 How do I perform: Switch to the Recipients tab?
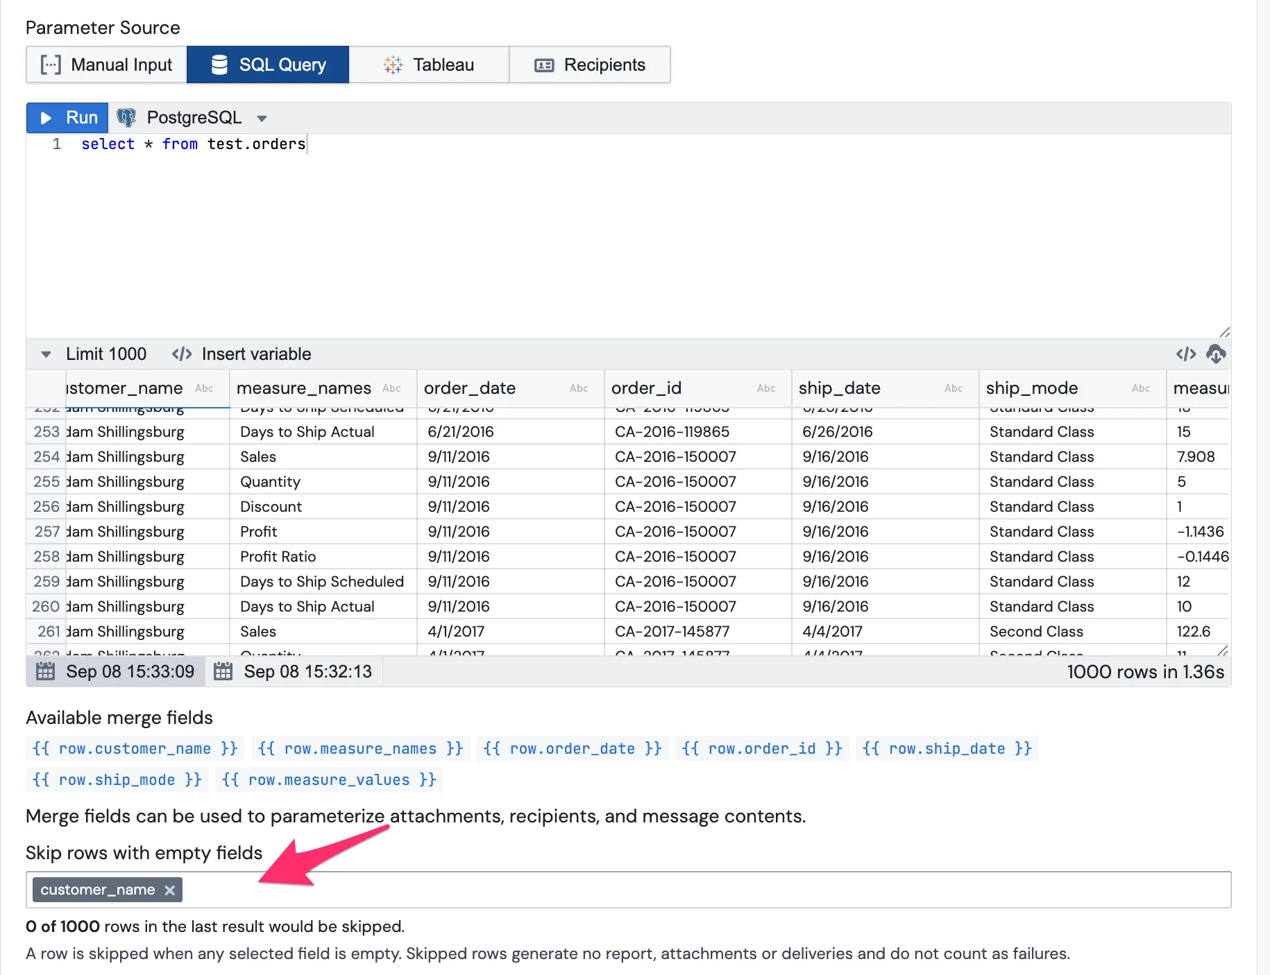[590, 64]
